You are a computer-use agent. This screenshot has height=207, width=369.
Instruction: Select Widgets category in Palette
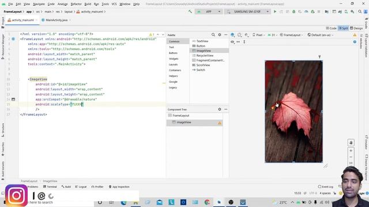pyautogui.click(x=174, y=59)
